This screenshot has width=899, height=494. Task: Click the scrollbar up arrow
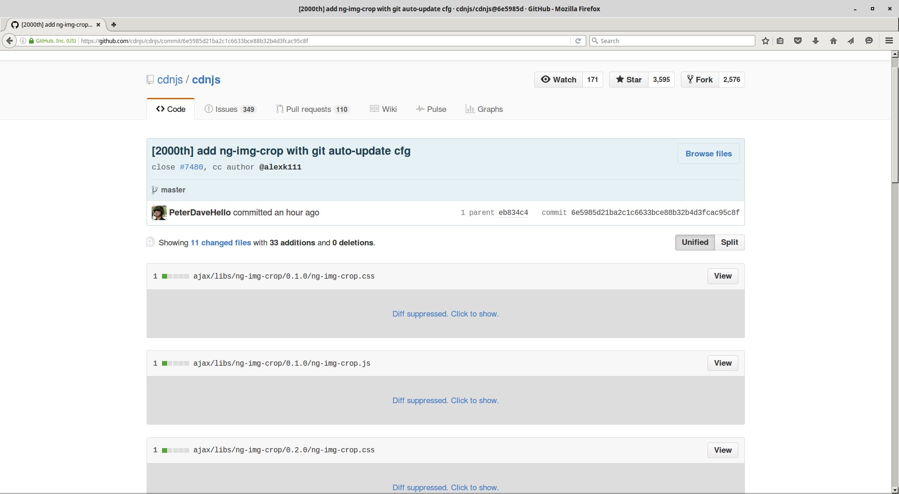(x=895, y=54)
